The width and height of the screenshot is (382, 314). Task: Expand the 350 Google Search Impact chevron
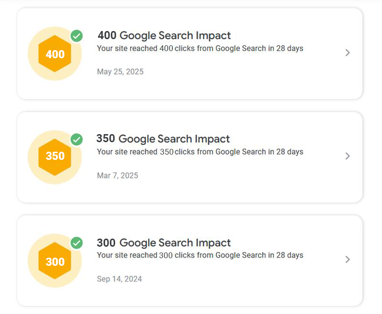348,156
